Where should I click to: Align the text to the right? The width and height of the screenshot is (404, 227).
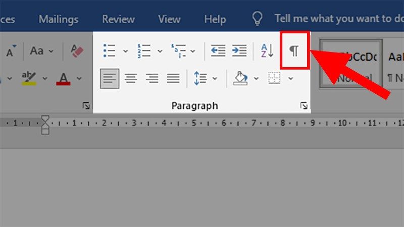click(x=152, y=78)
